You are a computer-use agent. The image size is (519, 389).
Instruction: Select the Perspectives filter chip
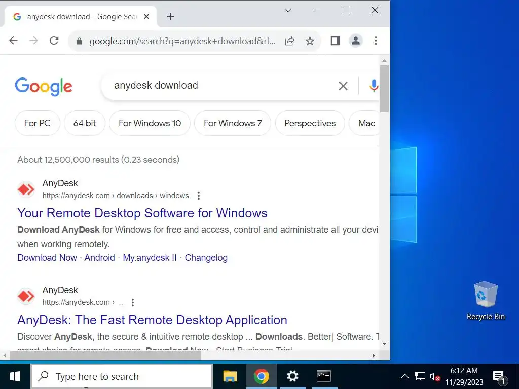310,123
